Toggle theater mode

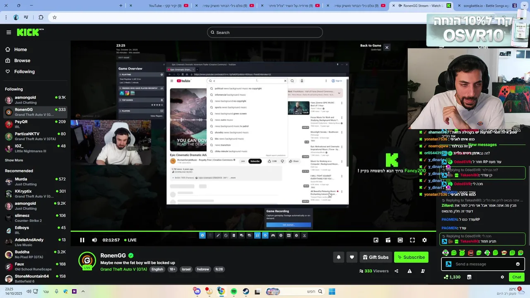point(400,240)
